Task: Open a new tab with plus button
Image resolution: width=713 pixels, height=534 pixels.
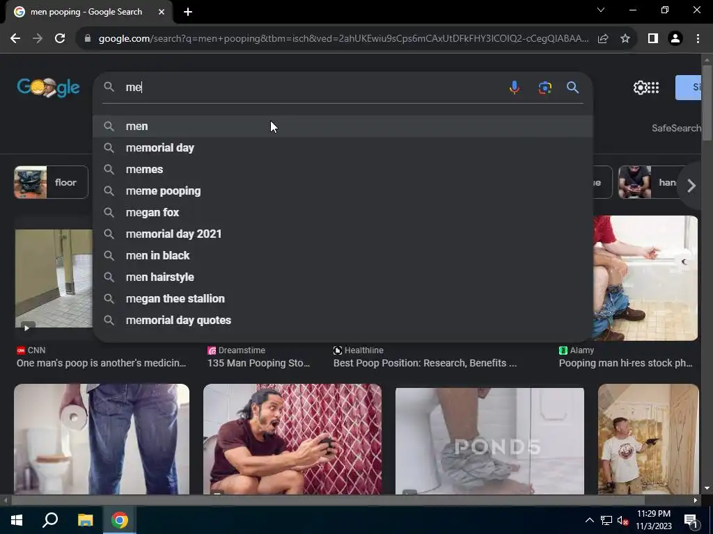Action: (188, 12)
